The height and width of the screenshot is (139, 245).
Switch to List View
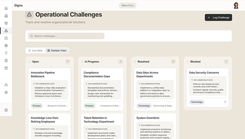[x=35, y=51]
